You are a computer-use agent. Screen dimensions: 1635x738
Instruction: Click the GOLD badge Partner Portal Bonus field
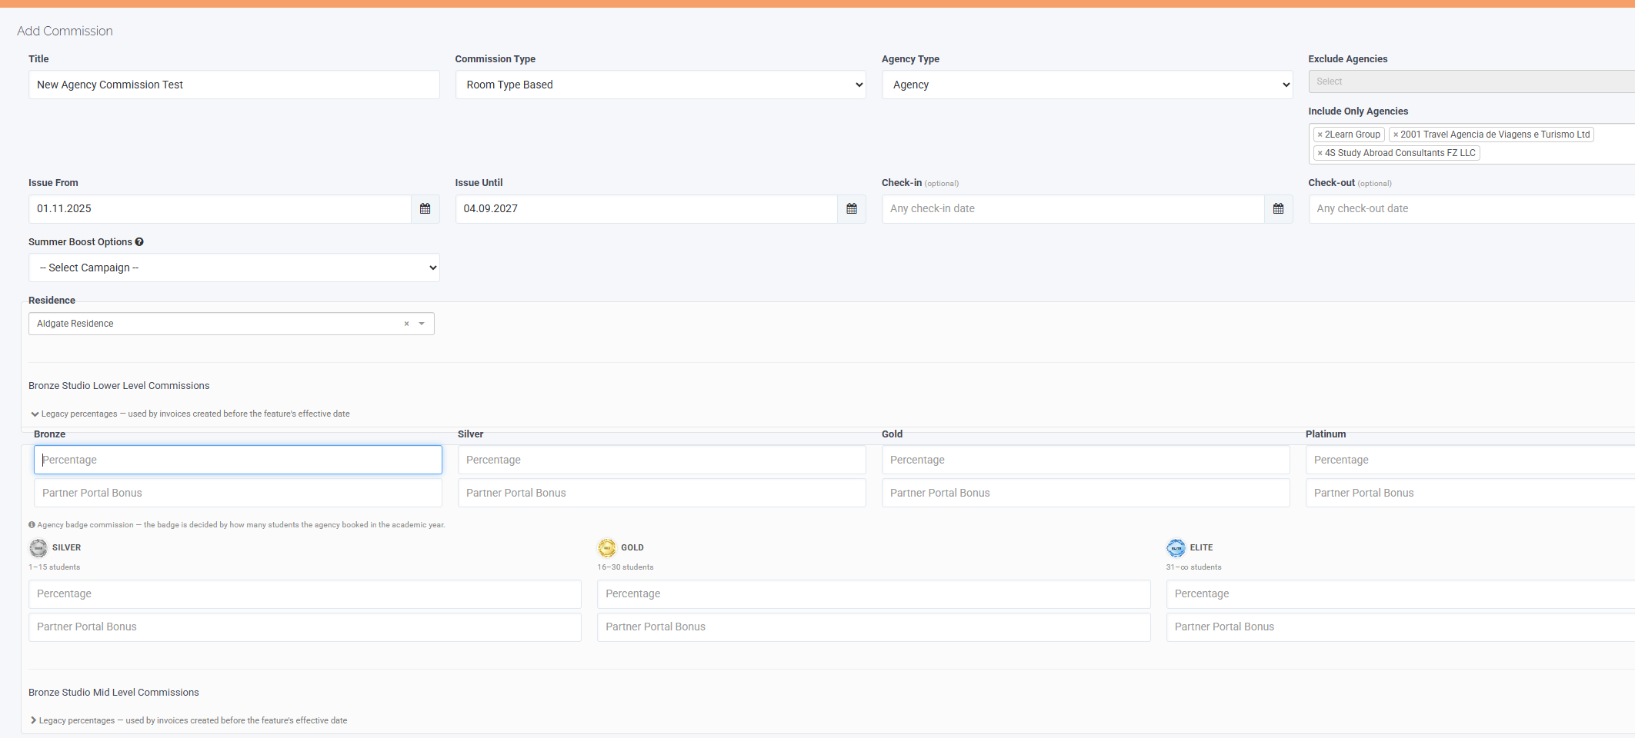click(874, 627)
